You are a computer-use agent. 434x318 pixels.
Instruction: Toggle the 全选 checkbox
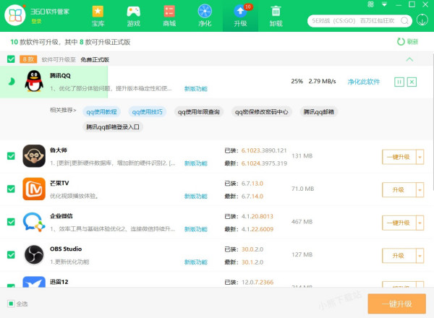pyautogui.click(x=11, y=304)
